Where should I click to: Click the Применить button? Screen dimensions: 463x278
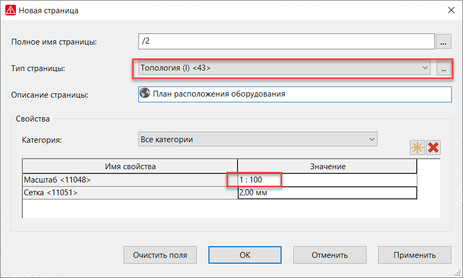click(415, 255)
